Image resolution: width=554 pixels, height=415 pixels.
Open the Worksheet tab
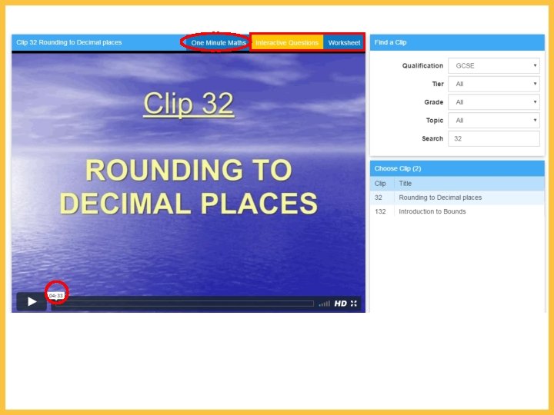(344, 43)
